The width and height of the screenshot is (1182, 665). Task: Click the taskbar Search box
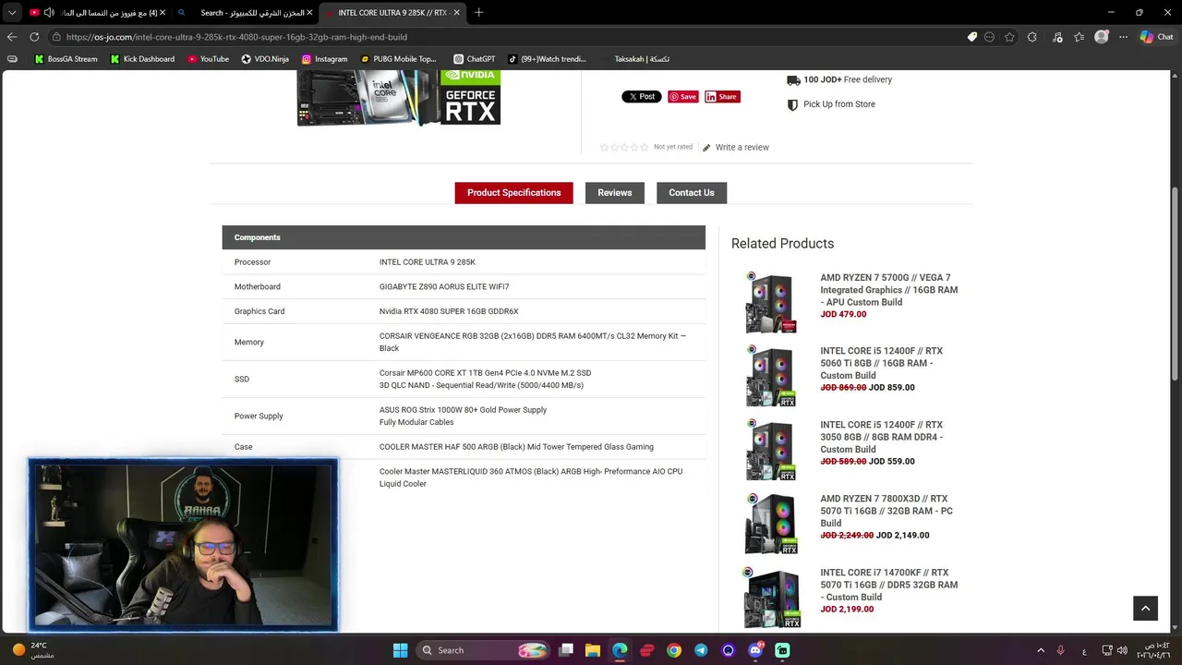point(483,650)
